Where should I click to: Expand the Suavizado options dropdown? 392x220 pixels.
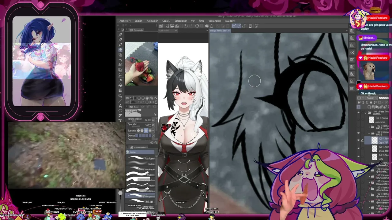(153, 130)
